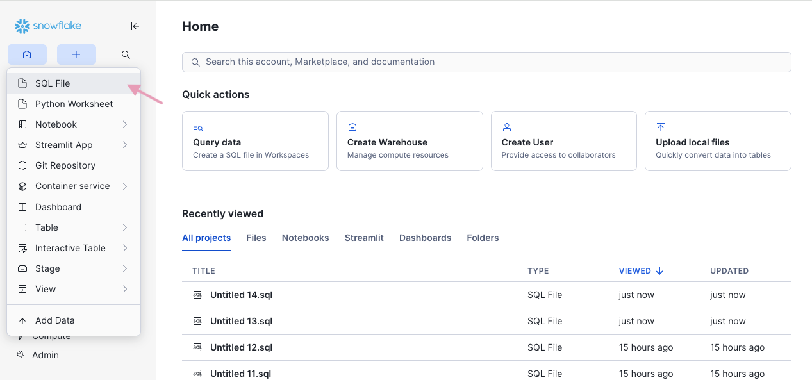Switch to the Dashboards tab
Screen dimensions: 812x380
coord(425,238)
